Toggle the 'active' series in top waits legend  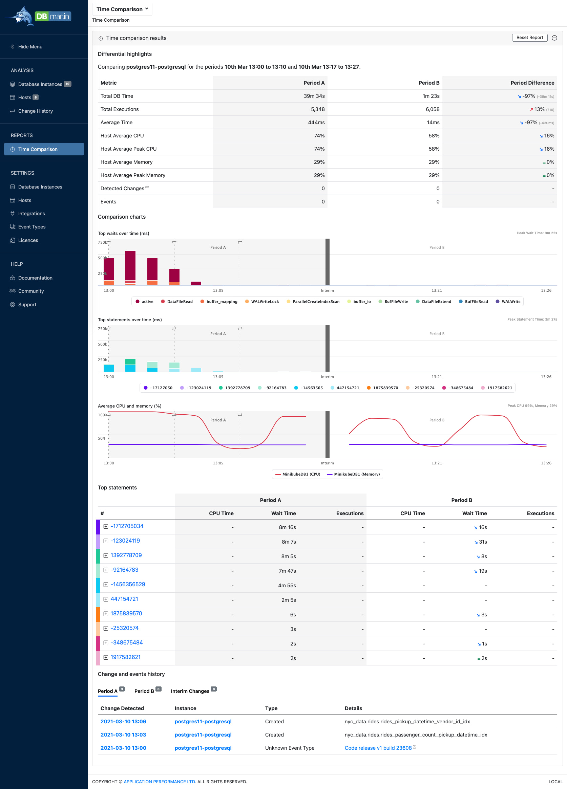[x=144, y=301]
